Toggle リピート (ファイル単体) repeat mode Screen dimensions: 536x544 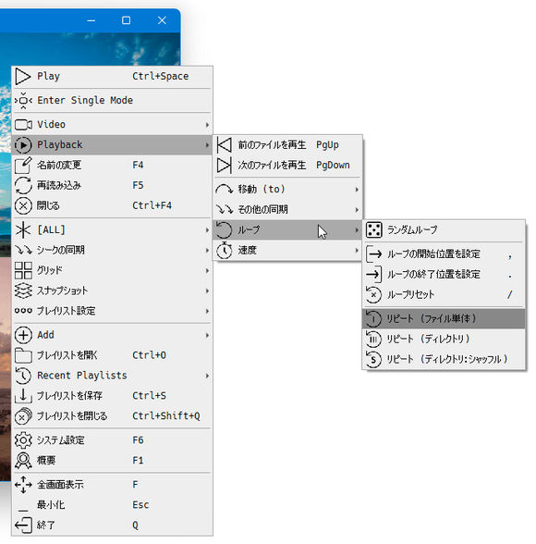click(x=444, y=319)
